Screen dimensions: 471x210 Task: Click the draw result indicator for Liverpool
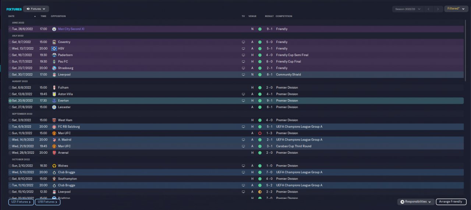pyautogui.click(x=260, y=192)
